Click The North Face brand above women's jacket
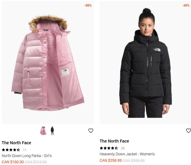 click(114, 141)
